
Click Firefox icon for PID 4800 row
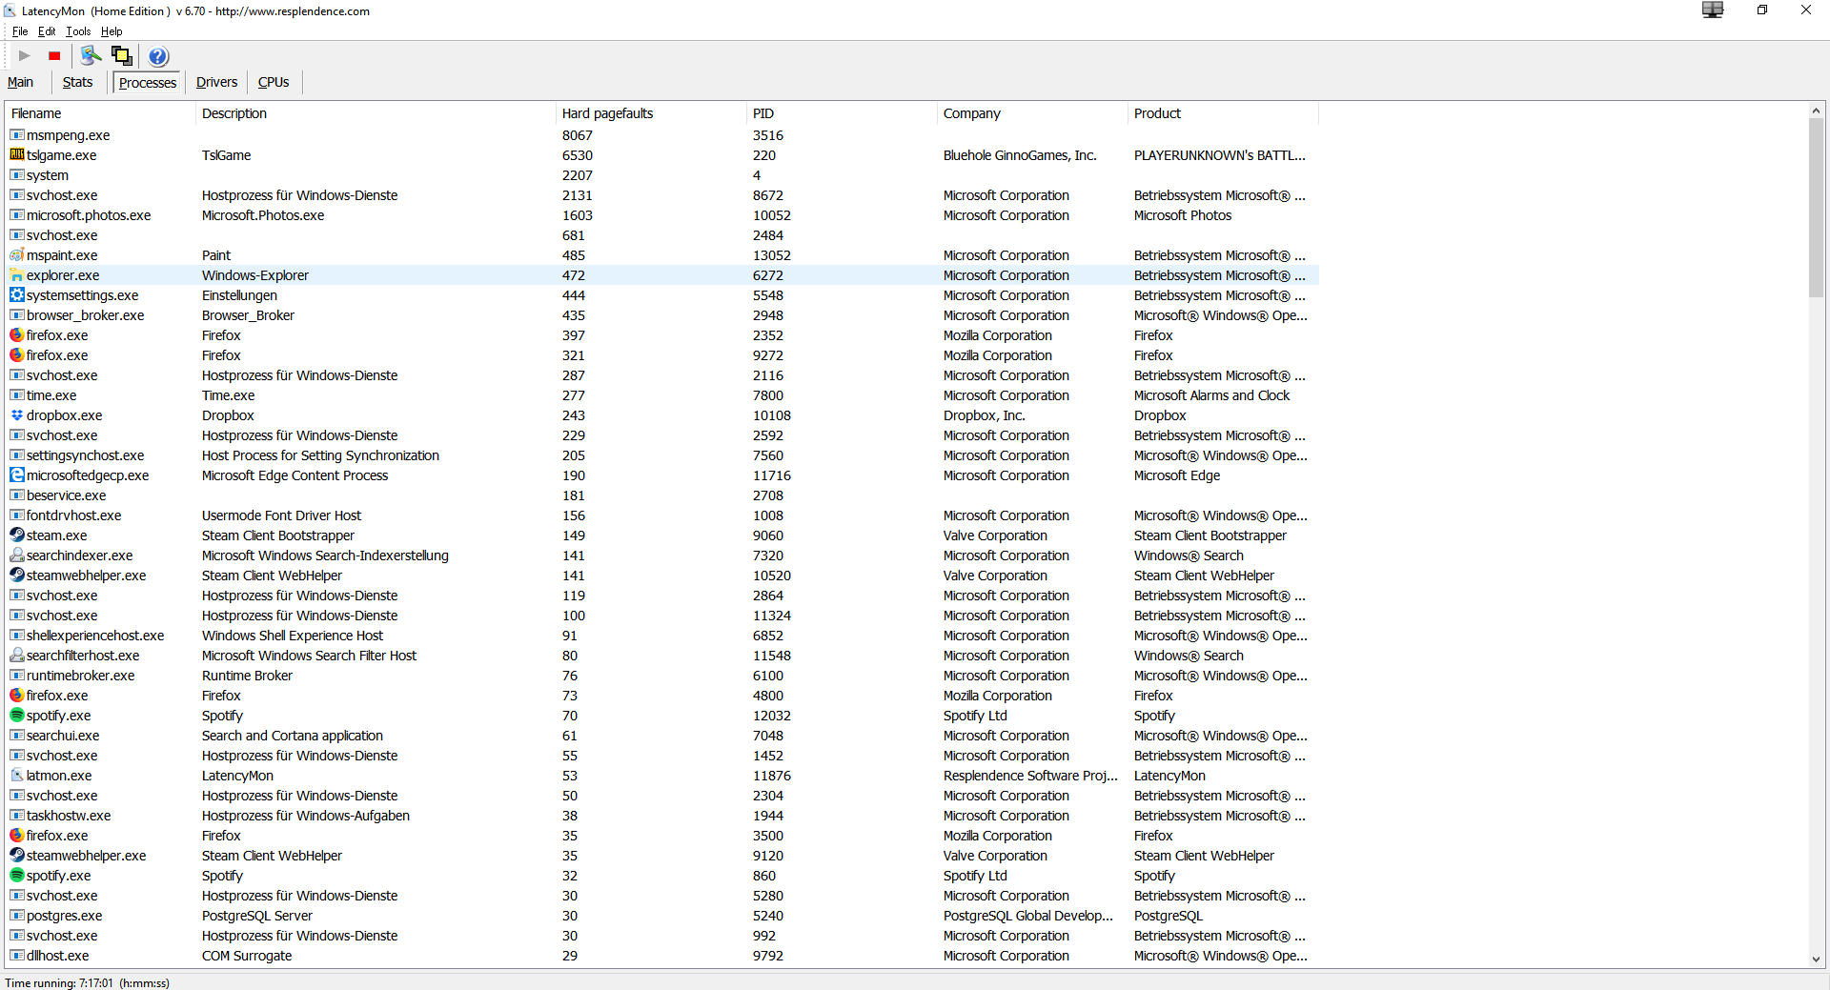(x=17, y=695)
